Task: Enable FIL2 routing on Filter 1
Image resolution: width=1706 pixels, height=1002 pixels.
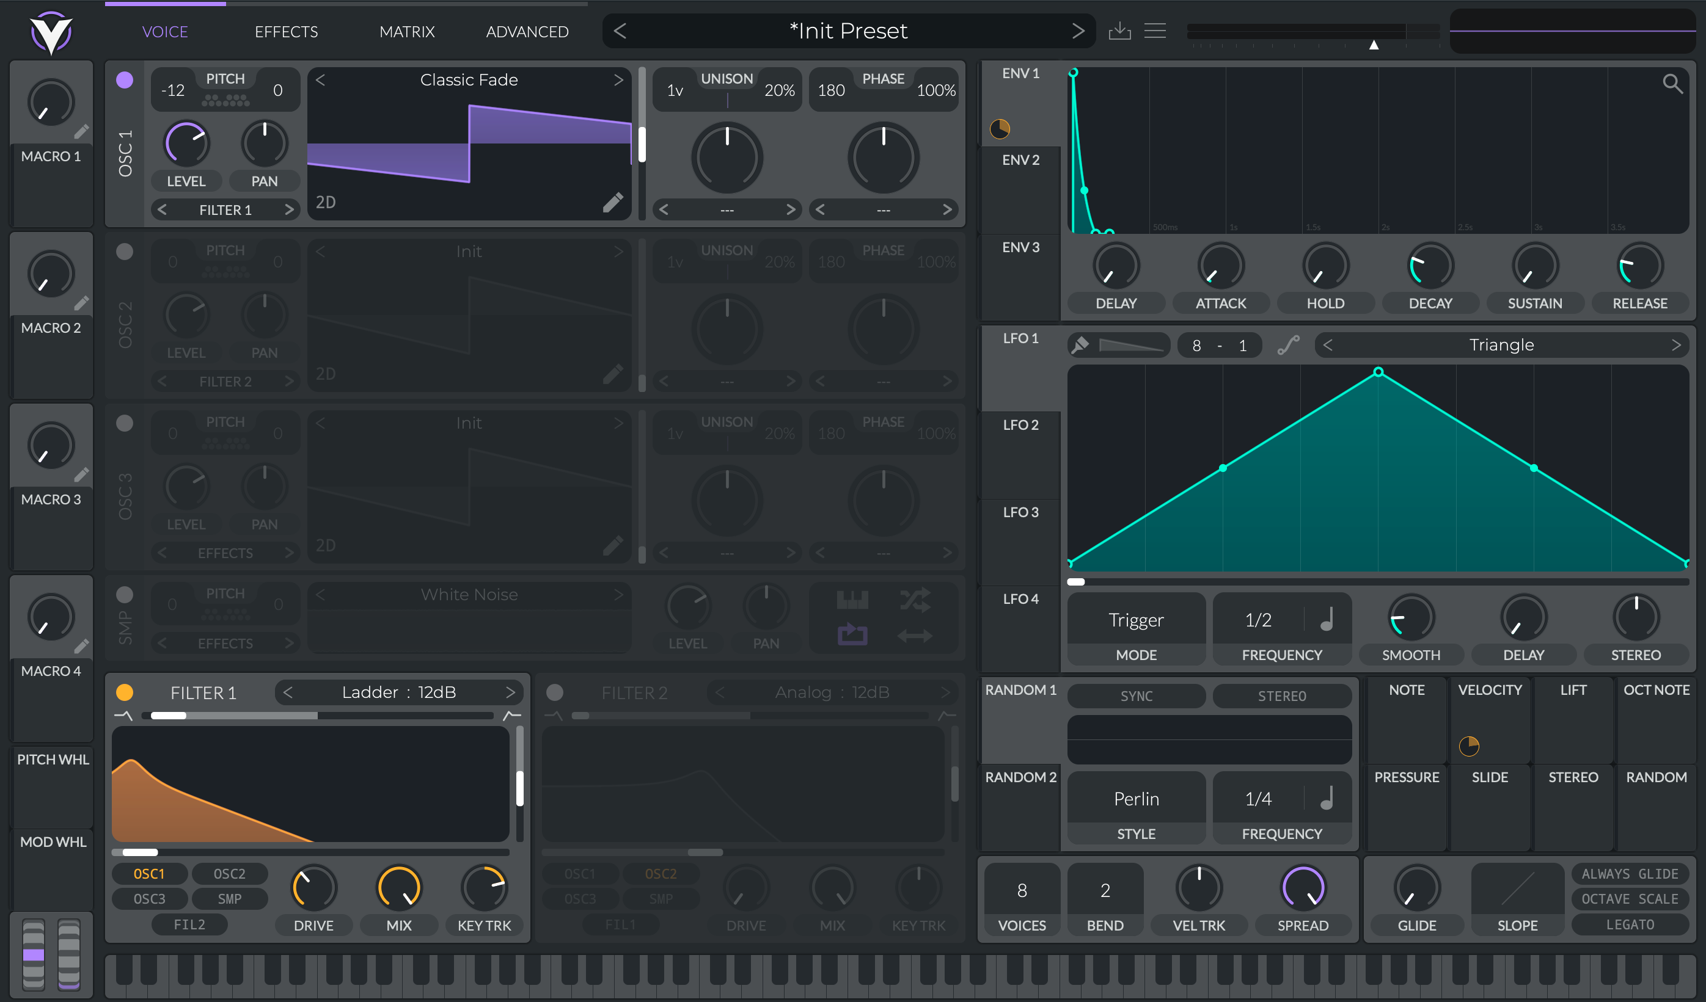Action: pyautogui.click(x=189, y=924)
